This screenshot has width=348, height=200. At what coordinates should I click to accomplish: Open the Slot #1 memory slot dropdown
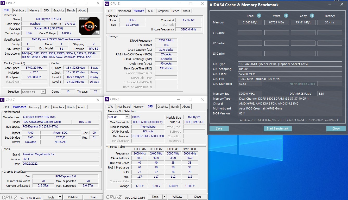coord(118,117)
